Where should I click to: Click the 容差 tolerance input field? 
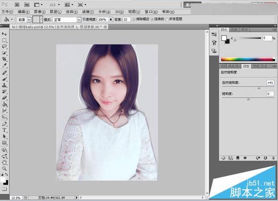click(x=127, y=20)
